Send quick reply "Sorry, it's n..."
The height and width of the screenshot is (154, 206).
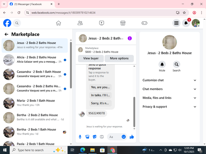[x=101, y=103]
